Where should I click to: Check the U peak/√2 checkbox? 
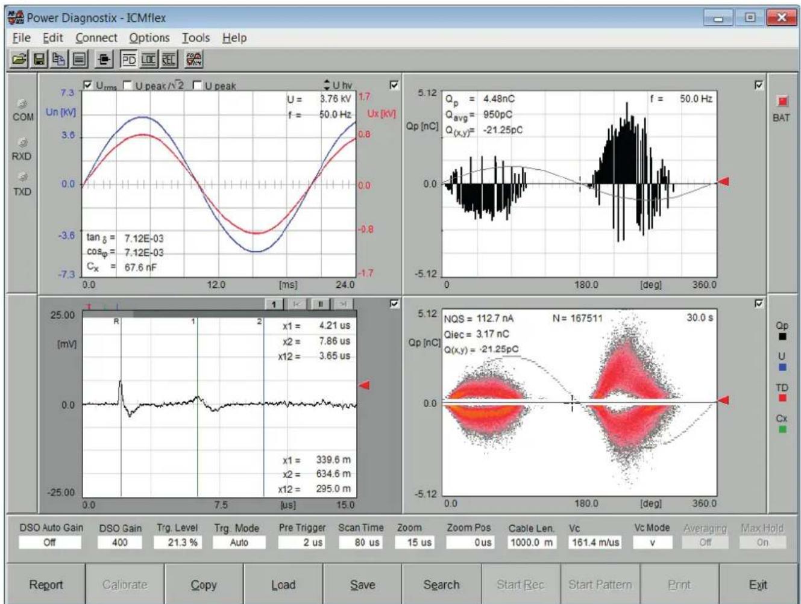tap(128, 85)
